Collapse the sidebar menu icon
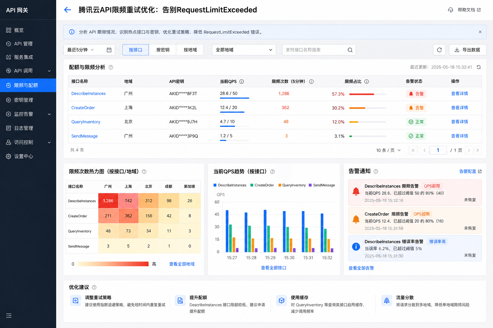493x328 pixels. pos(9,316)
